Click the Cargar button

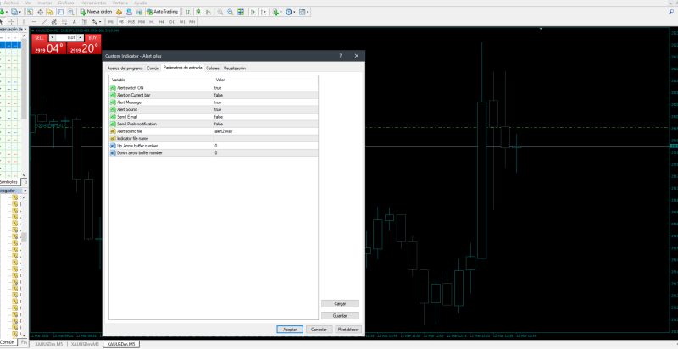click(x=340, y=302)
